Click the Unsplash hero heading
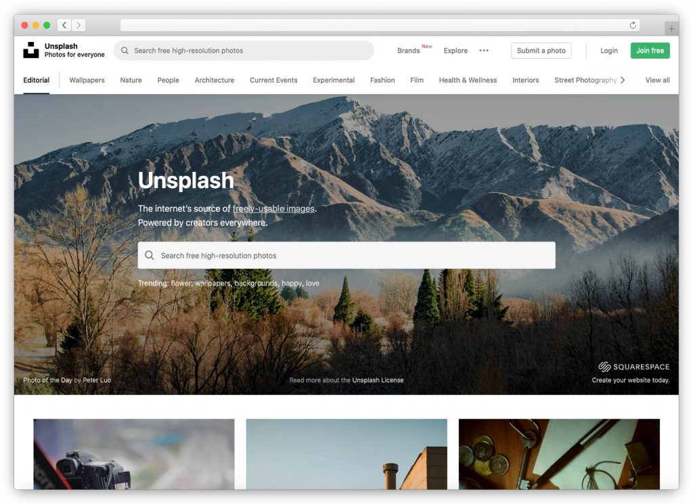 pos(186,180)
